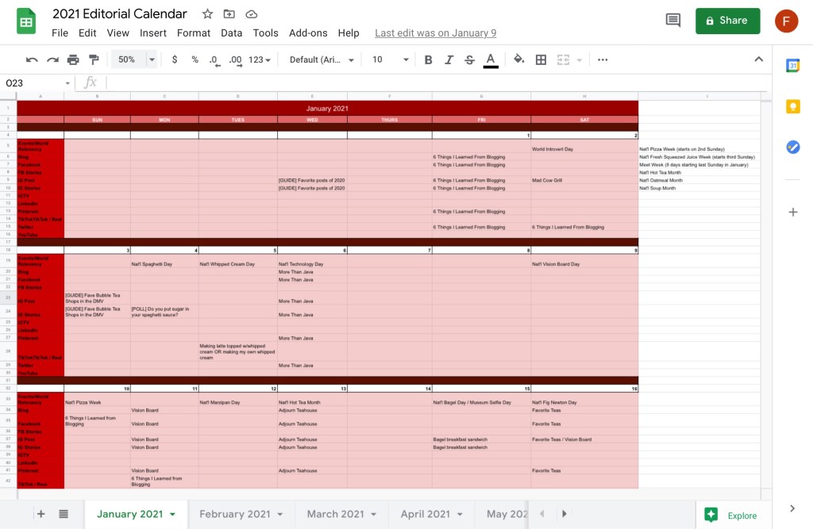The width and height of the screenshot is (813, 529).
Task: Click the print icon in the toolbar
Action: (x=72, y=59)
